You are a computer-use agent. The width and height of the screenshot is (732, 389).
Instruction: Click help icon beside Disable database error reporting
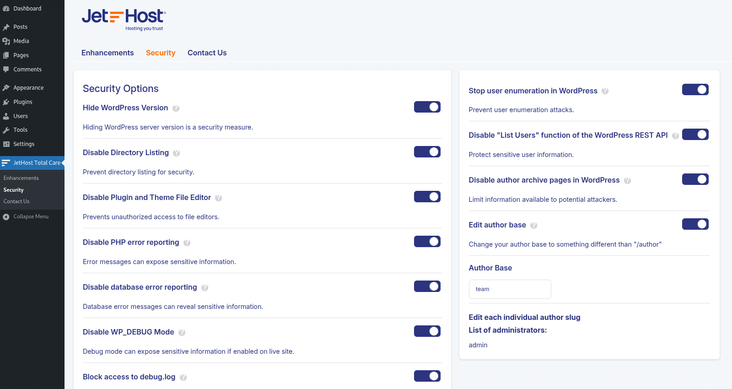[205, 288]
